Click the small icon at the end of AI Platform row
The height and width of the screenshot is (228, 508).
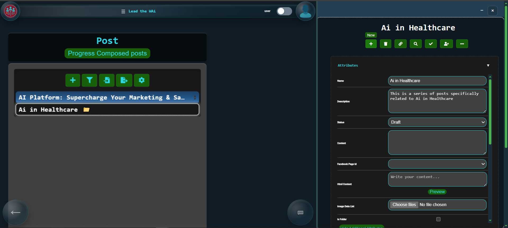point(195,97)
